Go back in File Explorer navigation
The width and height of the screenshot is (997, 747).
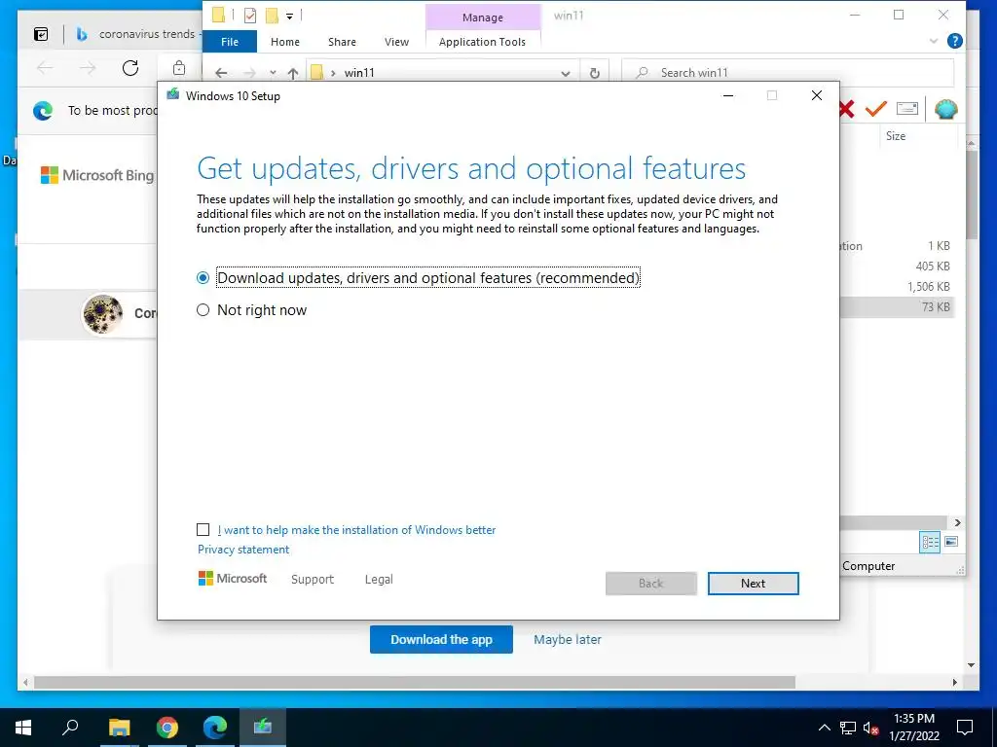pyautogui.click(x=221, y=73)
